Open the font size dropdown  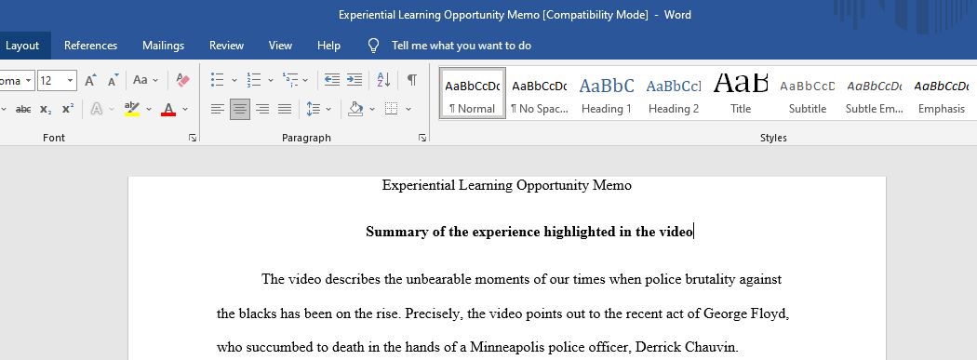71,80
